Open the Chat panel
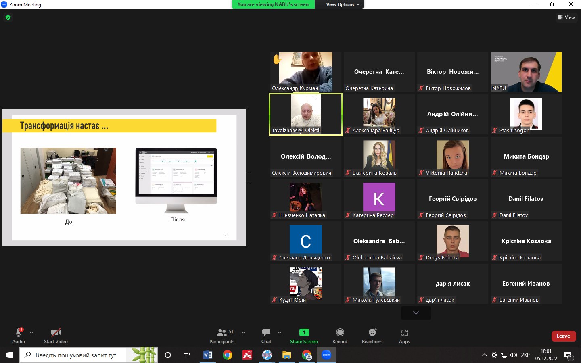This screenshot has height=363, width=581. [x=266, y=336]
